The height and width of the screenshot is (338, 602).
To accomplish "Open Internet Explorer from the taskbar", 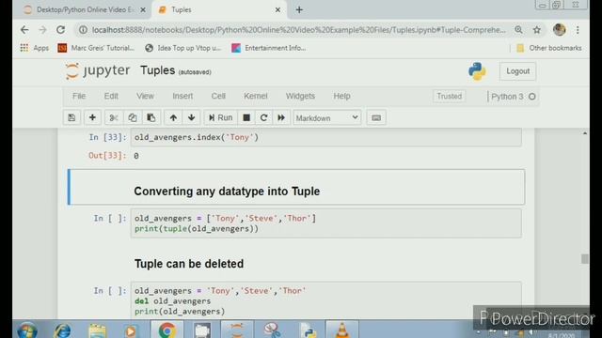I will point(62,330).
